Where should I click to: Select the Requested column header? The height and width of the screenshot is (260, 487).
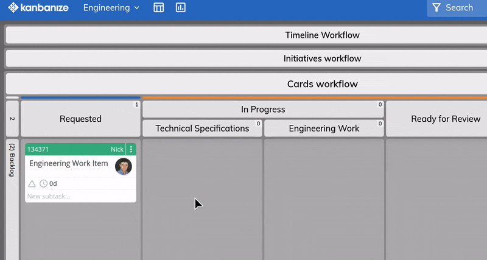[80, 119]
